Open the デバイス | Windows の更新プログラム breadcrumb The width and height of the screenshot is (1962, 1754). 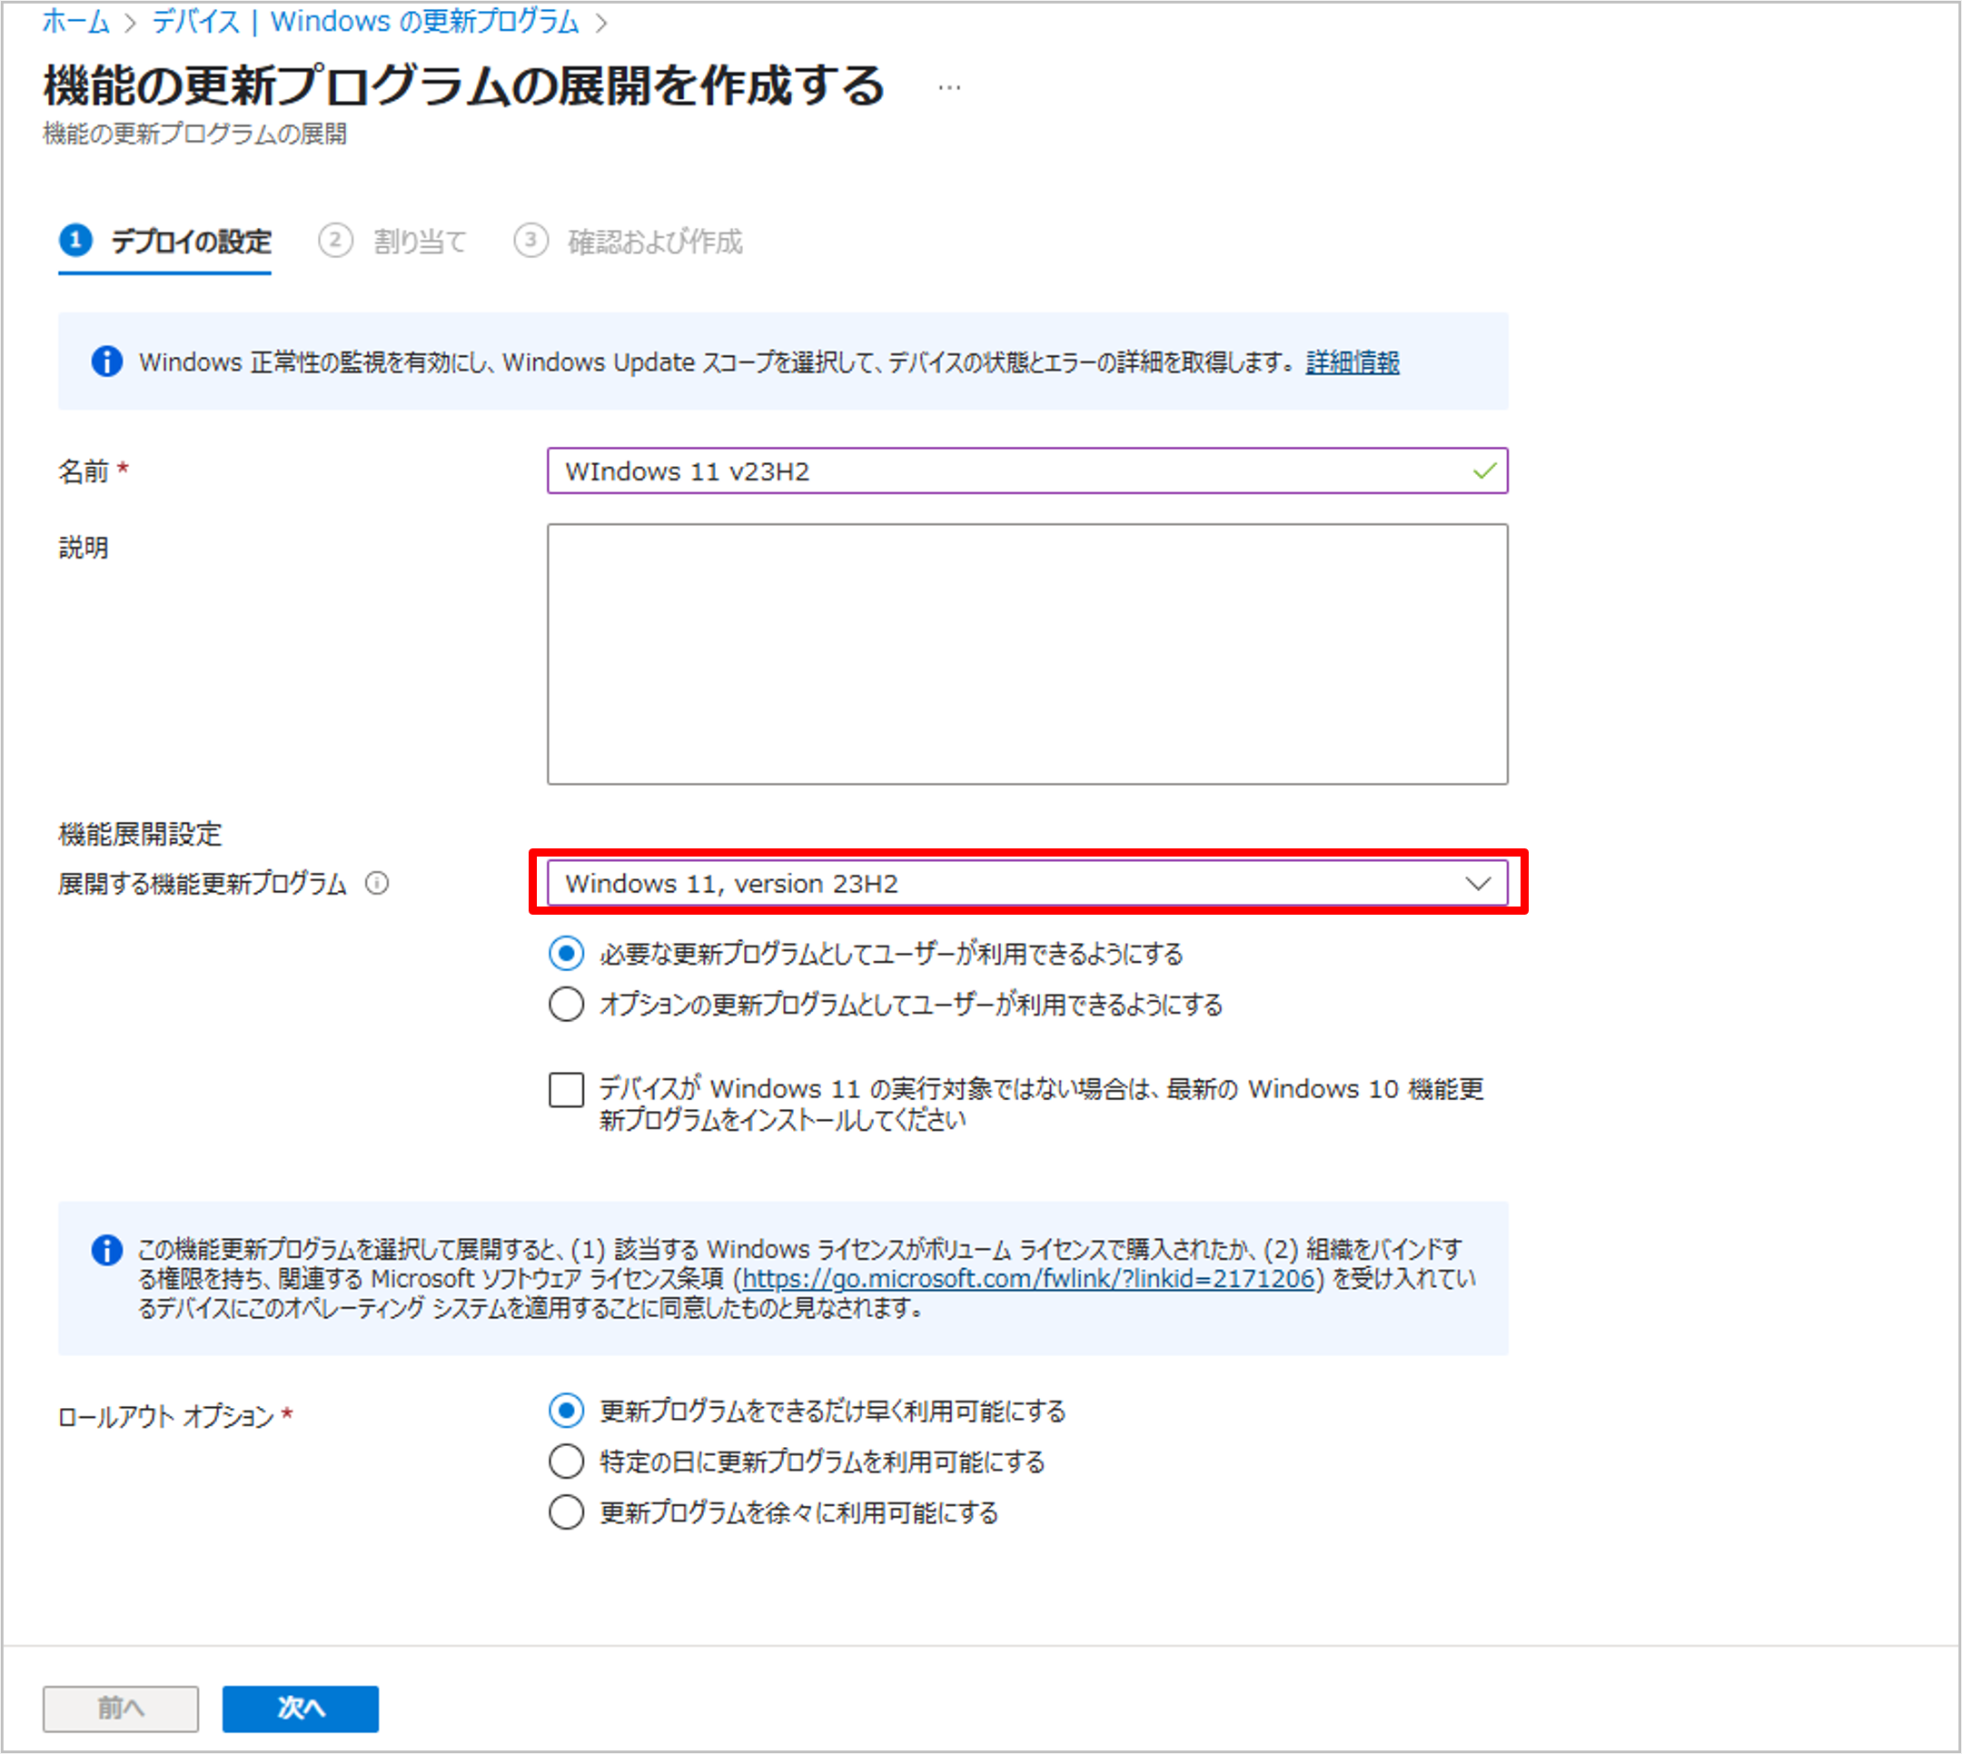pos(365,21)
